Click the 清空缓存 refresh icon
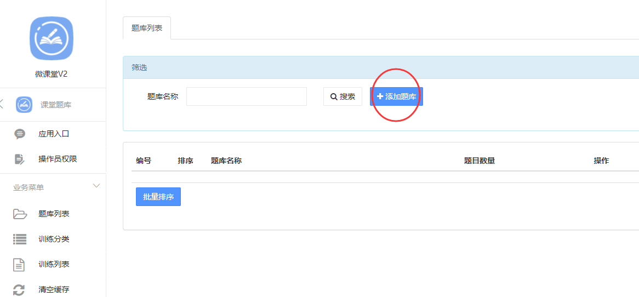639x297 pixels. pyautogui.click(x=19, y=290)
